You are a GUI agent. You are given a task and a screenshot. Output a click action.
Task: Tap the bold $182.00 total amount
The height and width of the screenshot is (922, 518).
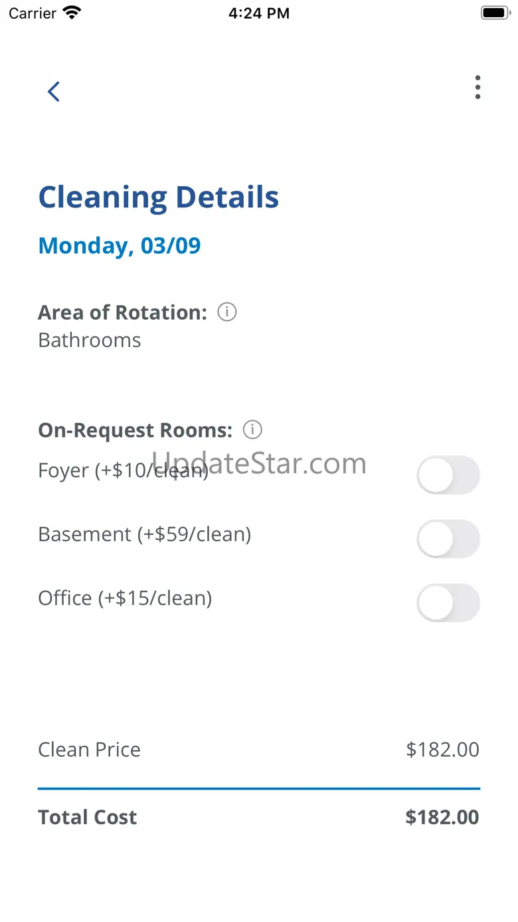(442, 818)
